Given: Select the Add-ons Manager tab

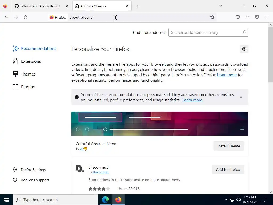Looking at the screenshot, I should point(102,6).
